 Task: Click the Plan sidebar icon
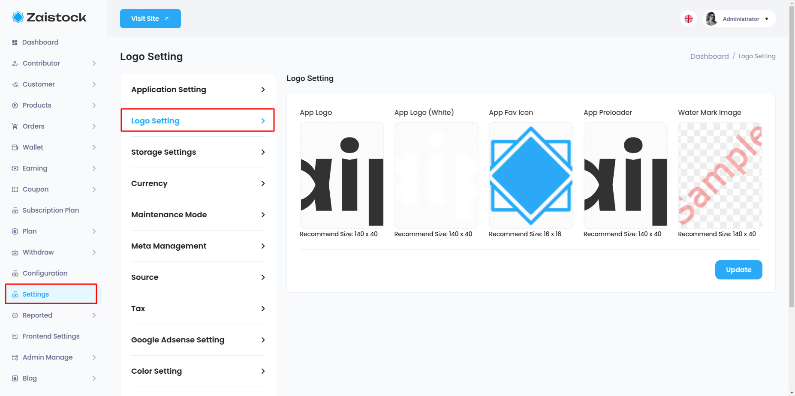(15, 231)
